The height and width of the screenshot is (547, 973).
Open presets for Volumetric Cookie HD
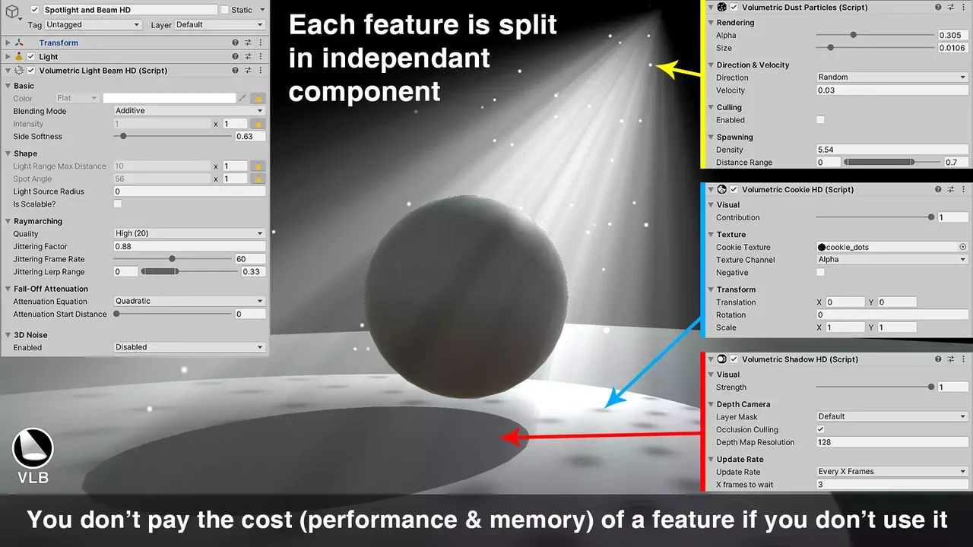(x=950, y=189)
